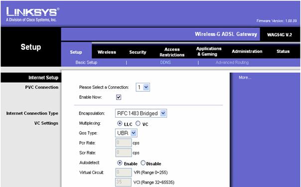The image size is (301, 187).
Task: Select Autodetect Disable radio button
Action: (x=143, y=163)
